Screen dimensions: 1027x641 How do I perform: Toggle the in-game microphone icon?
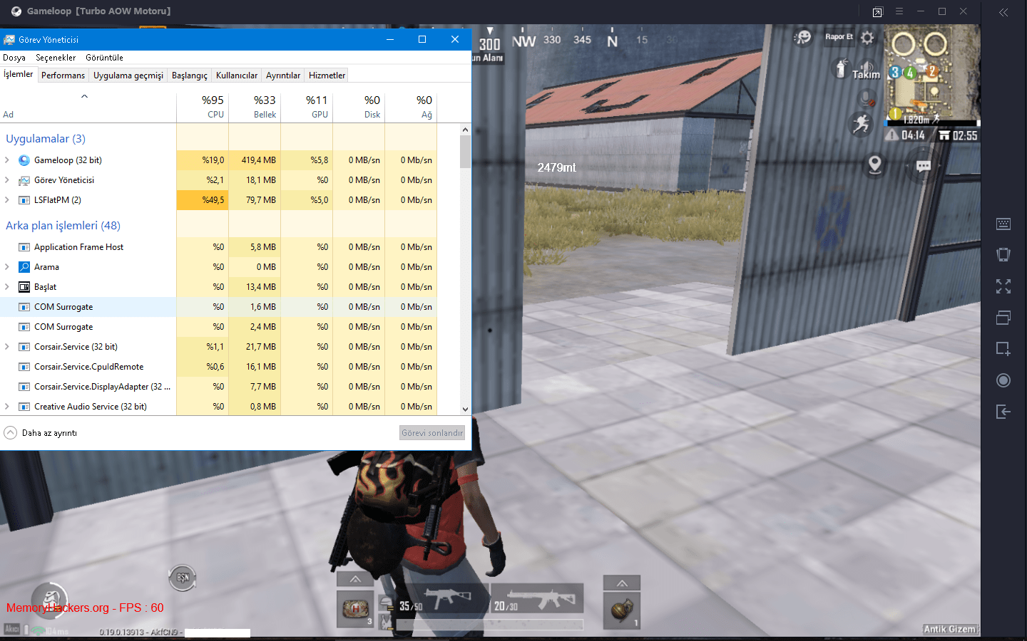coord(866,98)
